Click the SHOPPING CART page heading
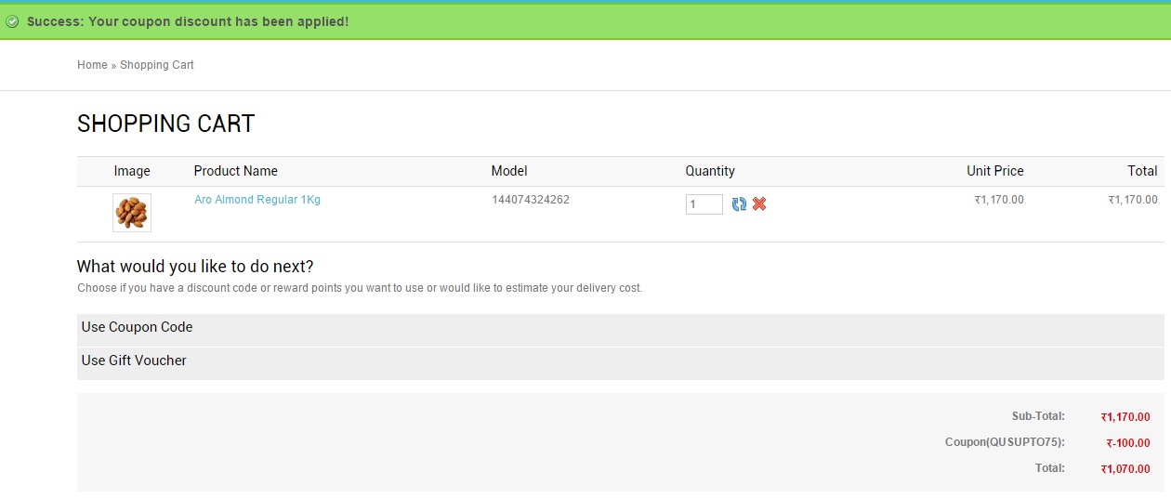This screenshot has height=498, width=1171. tap(165, 124)
